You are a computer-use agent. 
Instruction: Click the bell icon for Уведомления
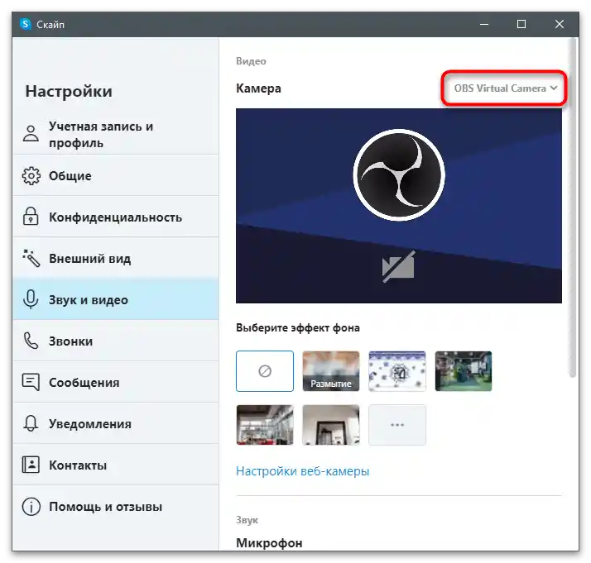coord(31,423)
